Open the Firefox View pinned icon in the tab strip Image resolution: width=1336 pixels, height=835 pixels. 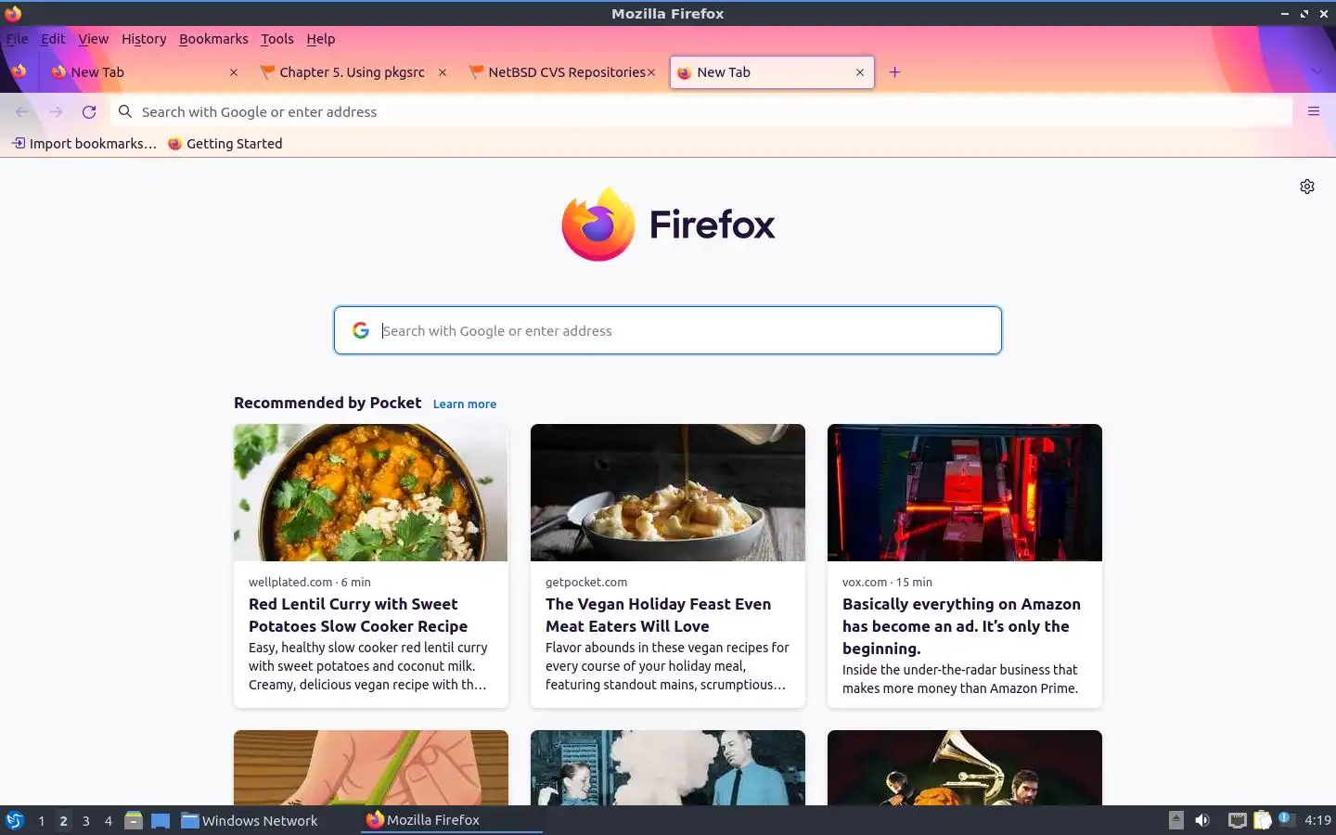pyautogui.click(x=19, y=71)
